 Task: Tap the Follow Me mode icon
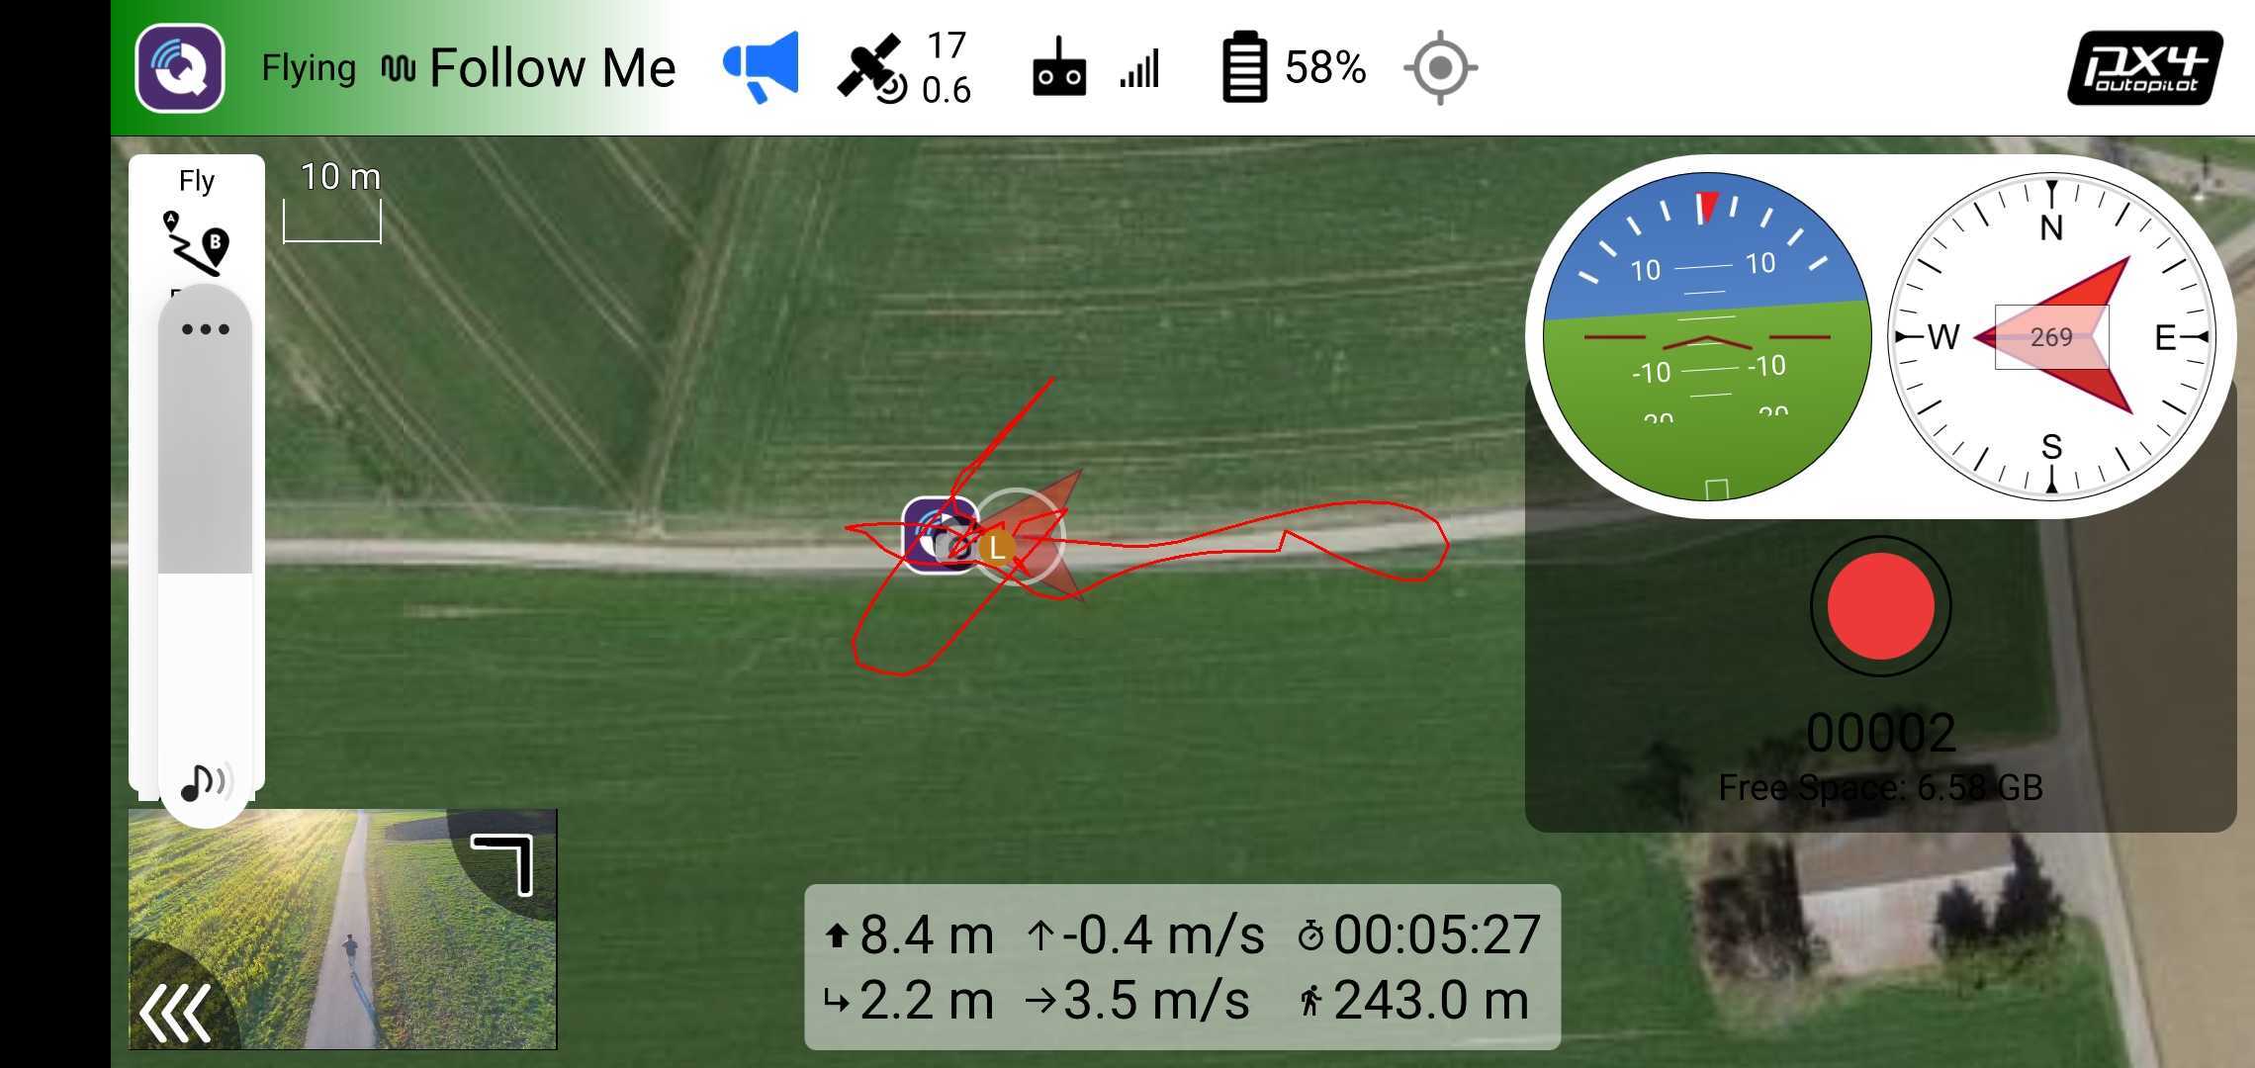(x=402, y=67)
